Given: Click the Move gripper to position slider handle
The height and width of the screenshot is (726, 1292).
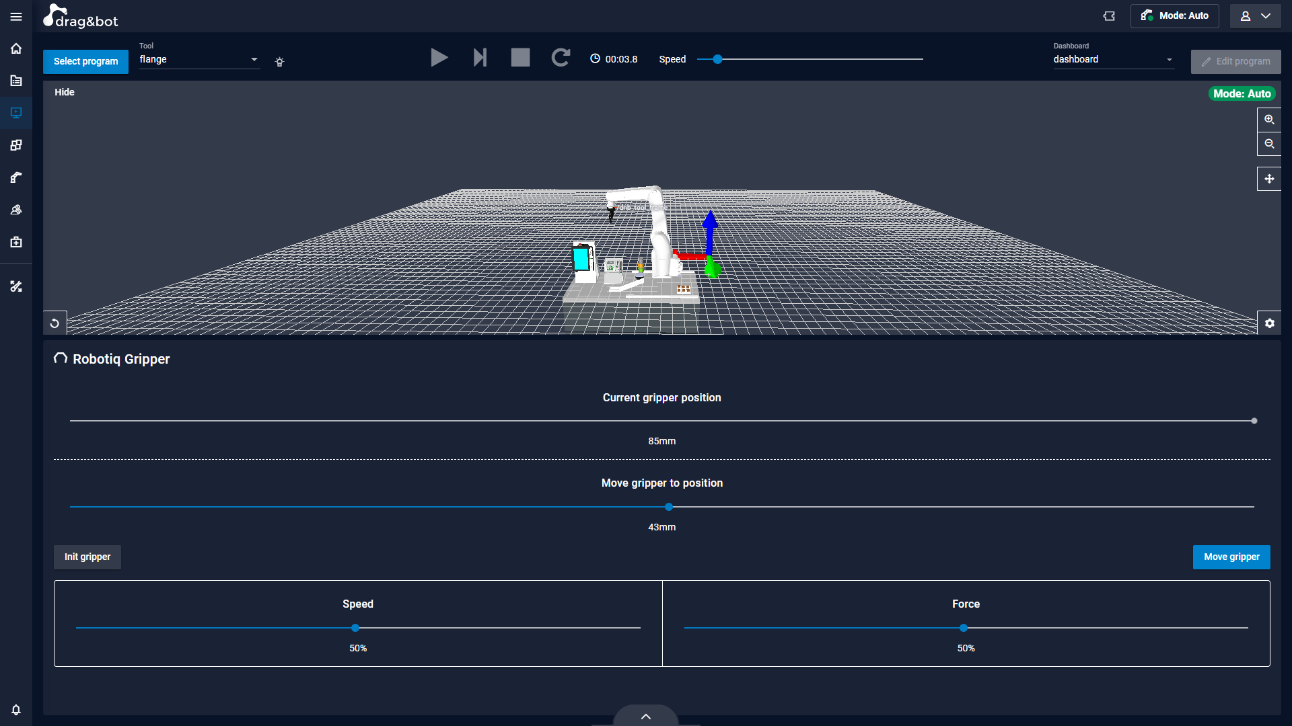Looking at the screenshot, I should coord(669,507).
